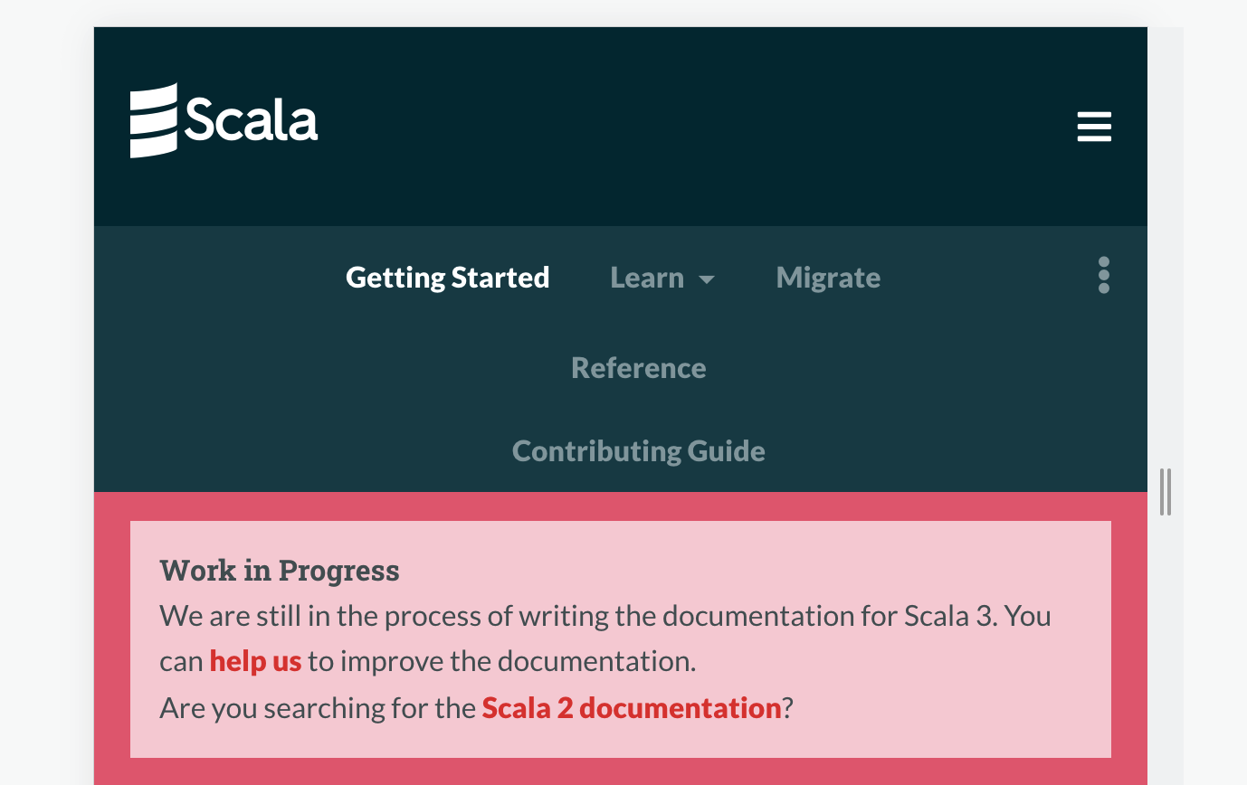
Task: Switch to the Migrate tab
Action: tap(828, 278)
